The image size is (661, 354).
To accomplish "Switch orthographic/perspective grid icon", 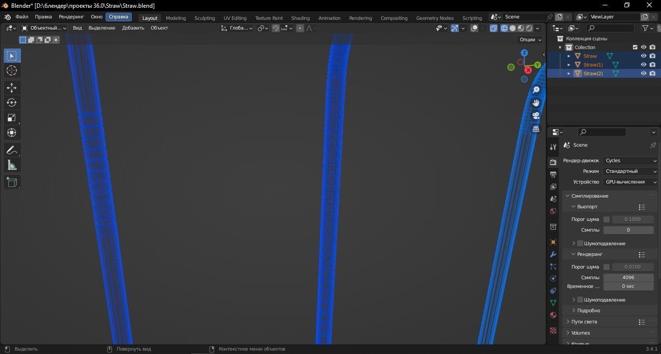I will (536, 129).
